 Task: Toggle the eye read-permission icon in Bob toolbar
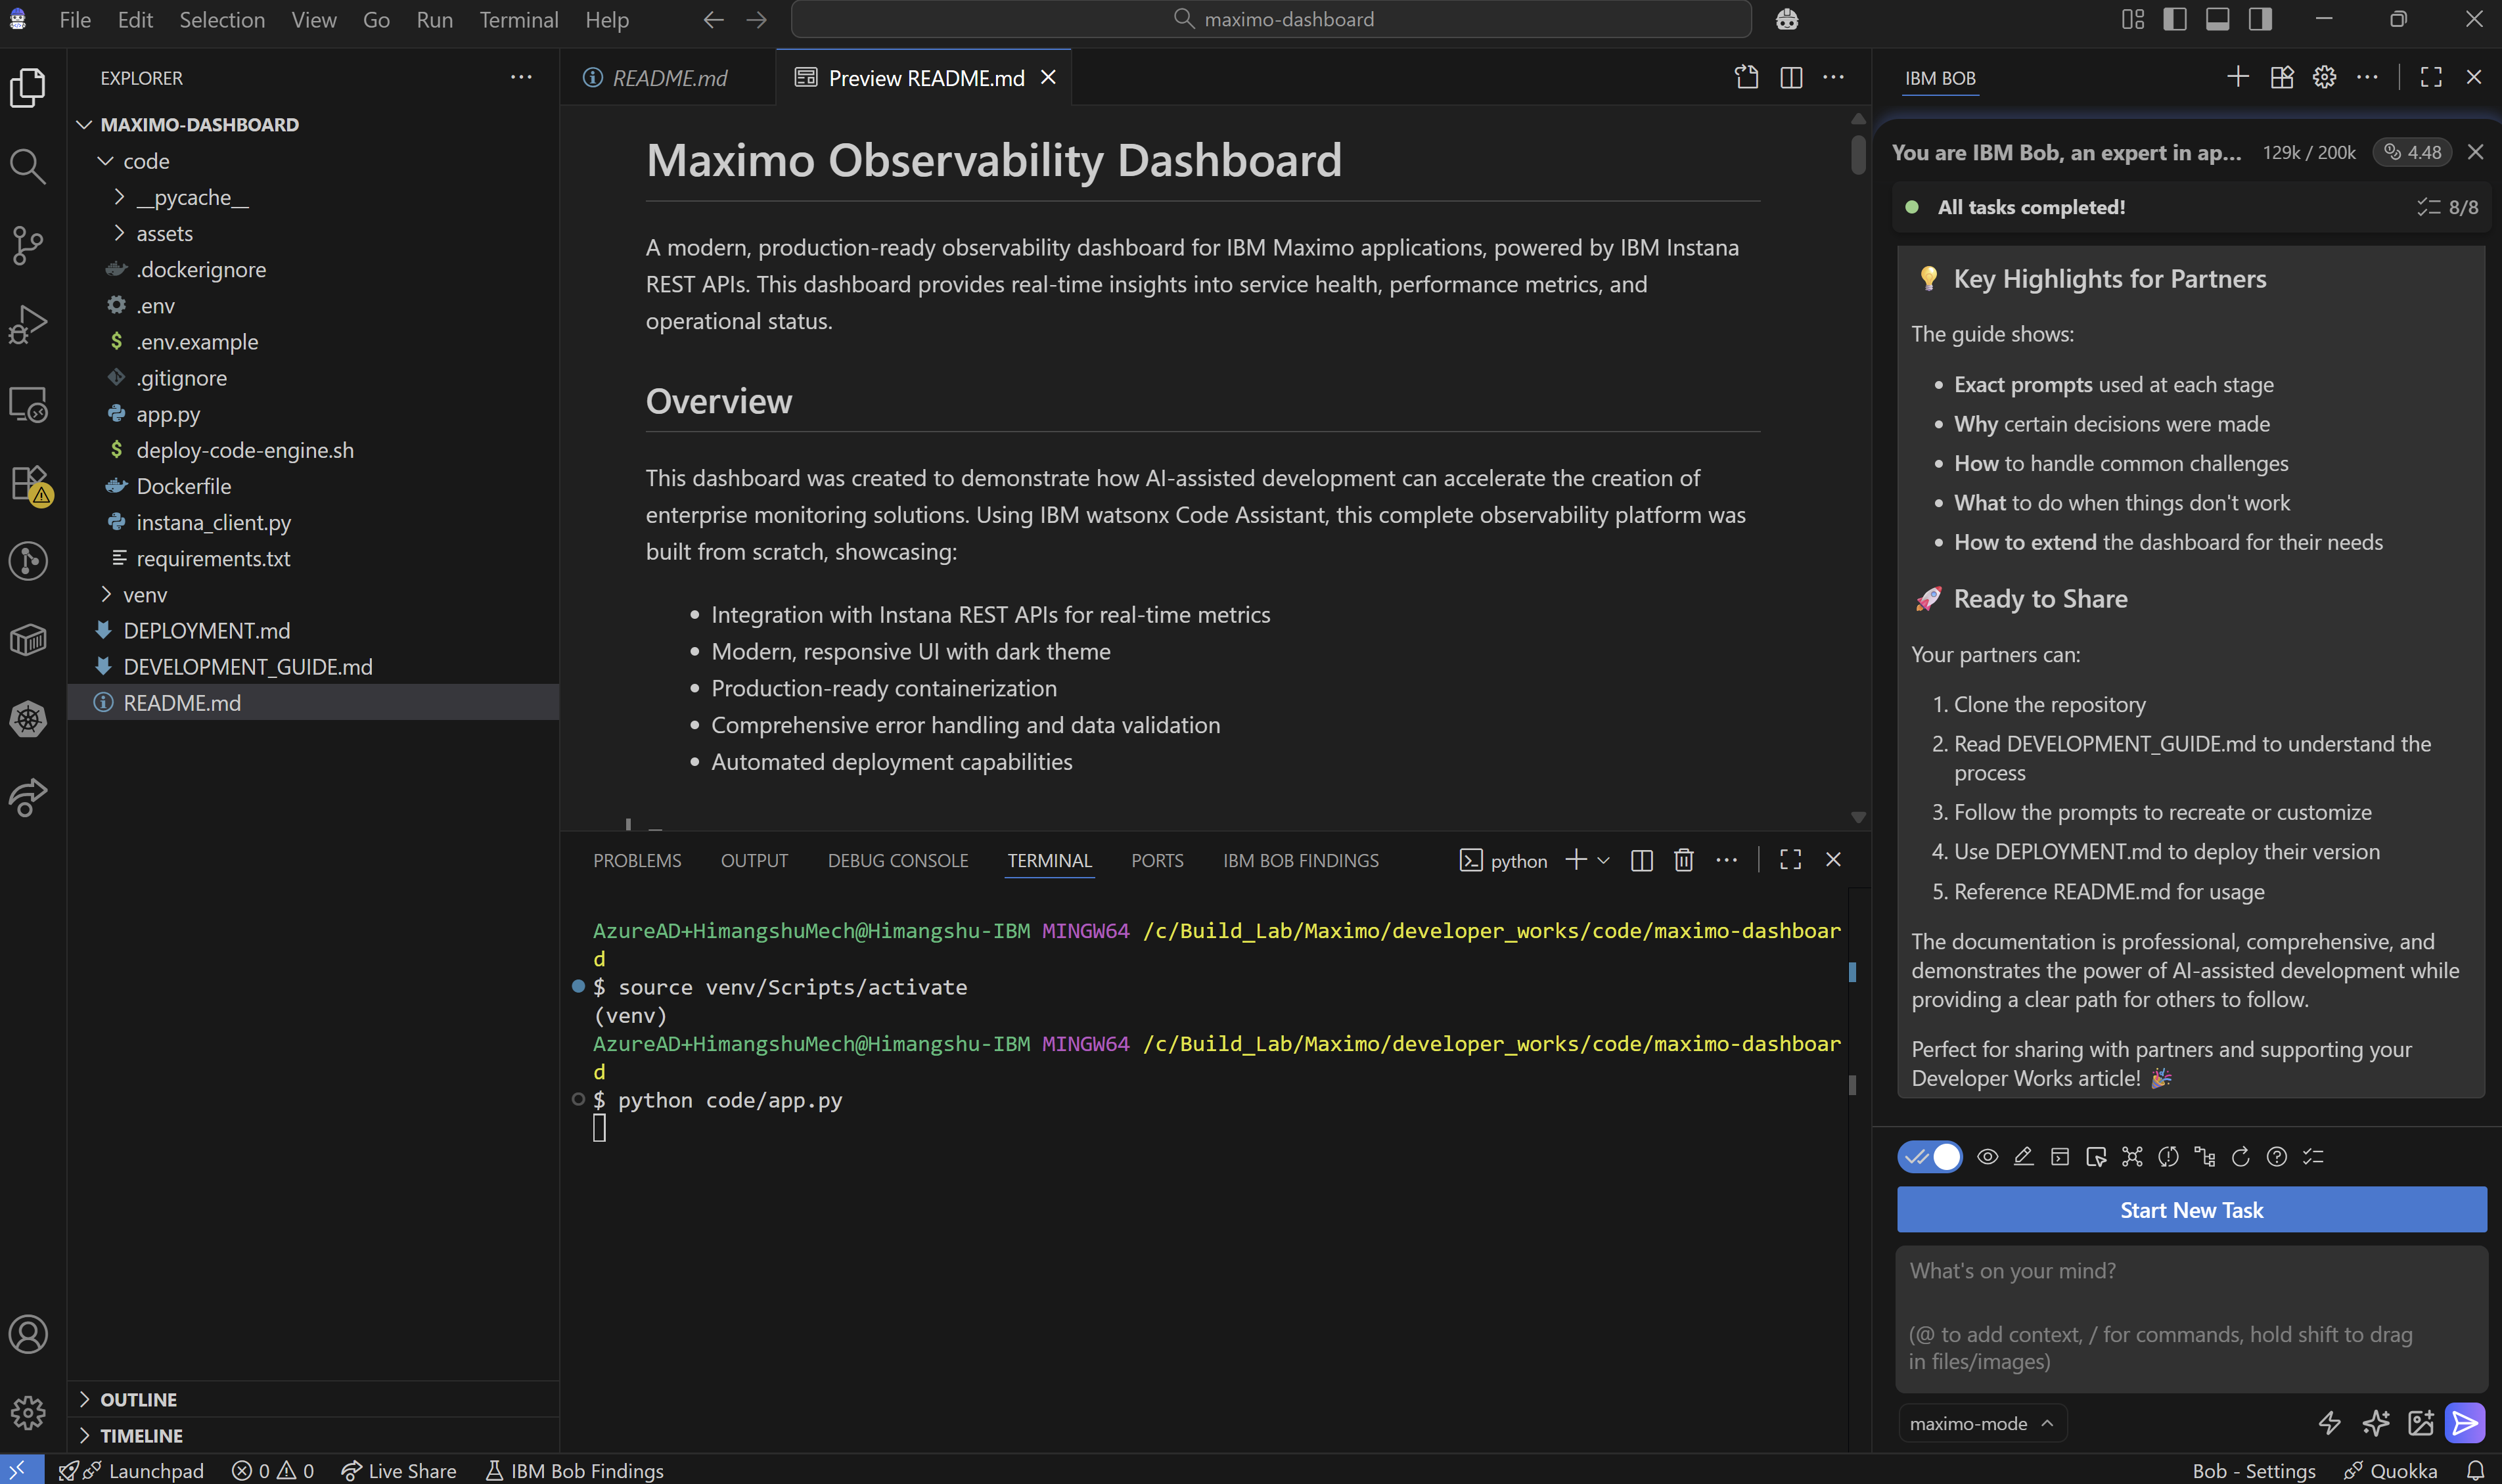(1988, 1156)
